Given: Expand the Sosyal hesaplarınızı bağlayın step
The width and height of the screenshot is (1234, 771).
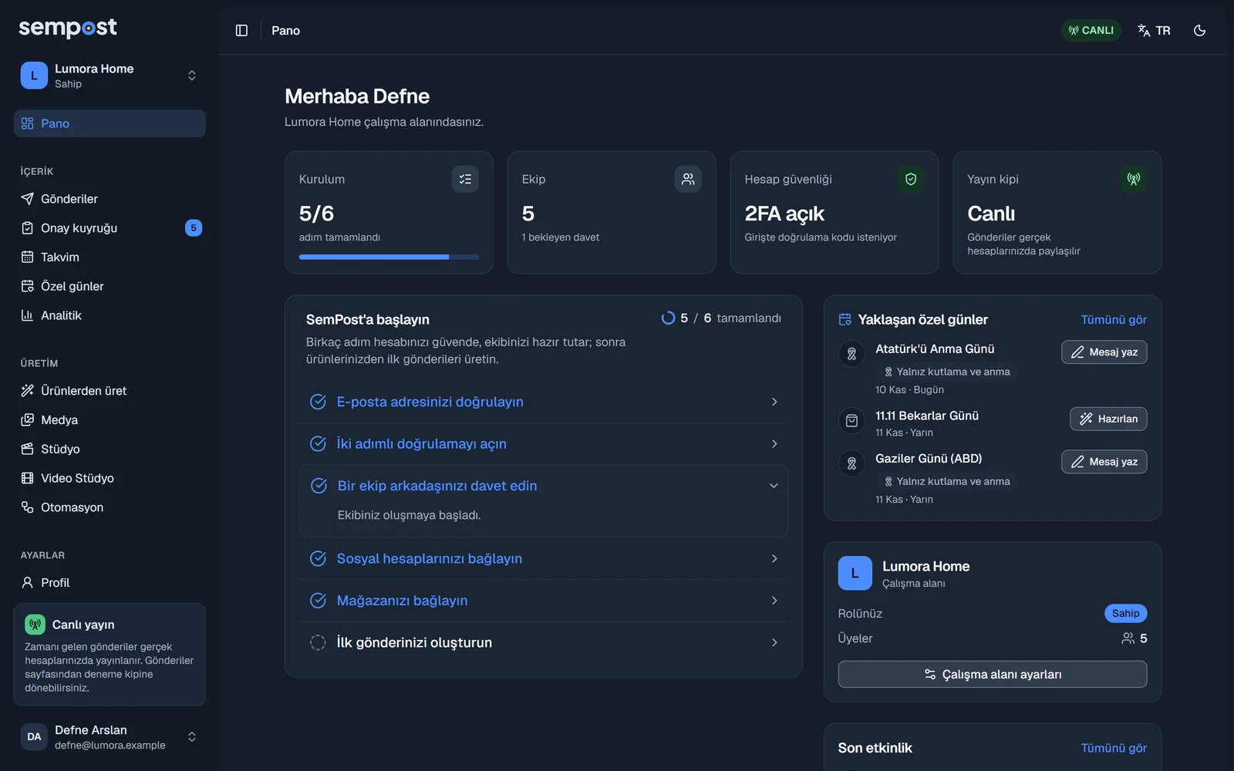Looking at the screenshot, I should coord(543,559).
